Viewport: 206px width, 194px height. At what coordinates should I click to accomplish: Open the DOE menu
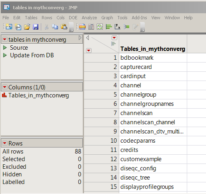tap(73, 18)
